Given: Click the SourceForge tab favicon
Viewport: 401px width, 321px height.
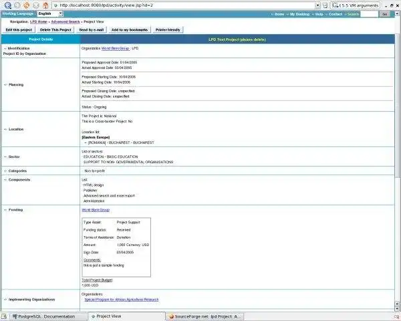Looking at the screenshot, I should (172, 316).
